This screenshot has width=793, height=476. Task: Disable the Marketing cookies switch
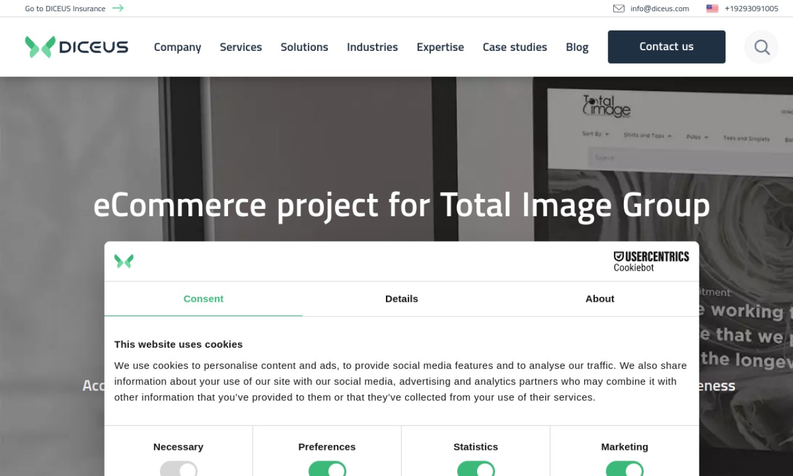coord(624,469)
